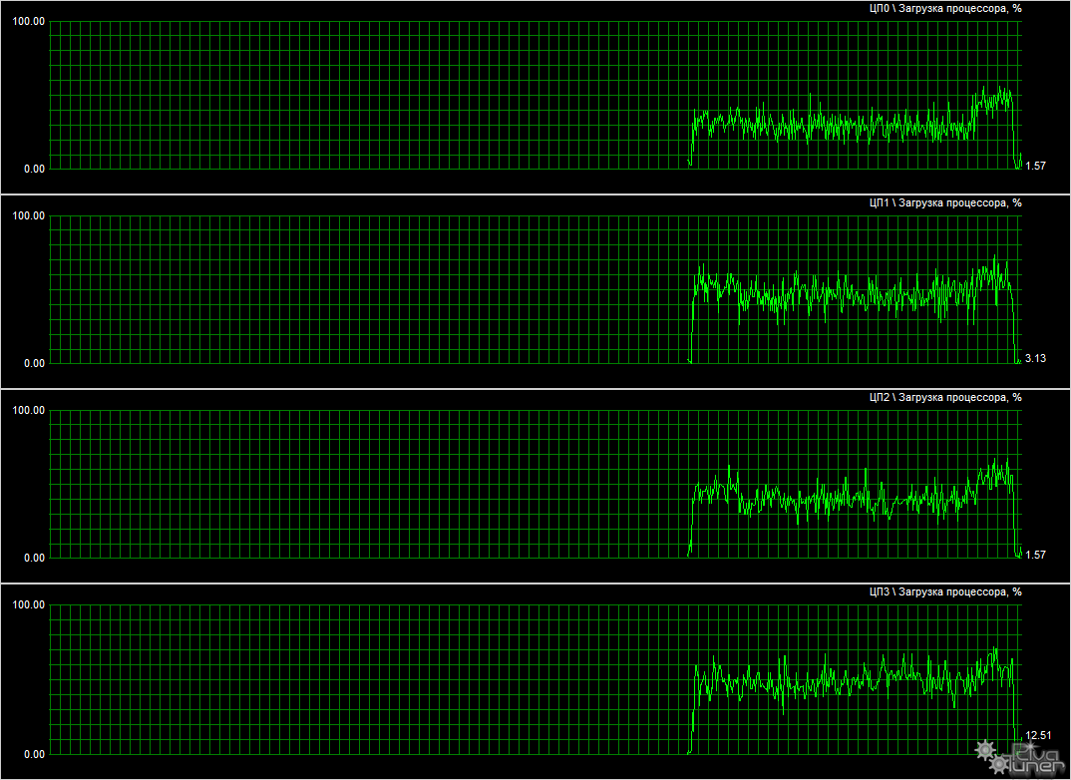This screenshot has width=1071, height=780.
Task: Click the "ЦП2 \ Загрузка процессора, %" graph title
Action: pyautogui.click(x=944, y=398)
